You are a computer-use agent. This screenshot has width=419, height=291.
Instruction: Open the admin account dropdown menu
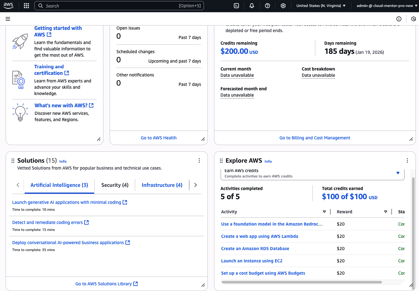[386, 6]
